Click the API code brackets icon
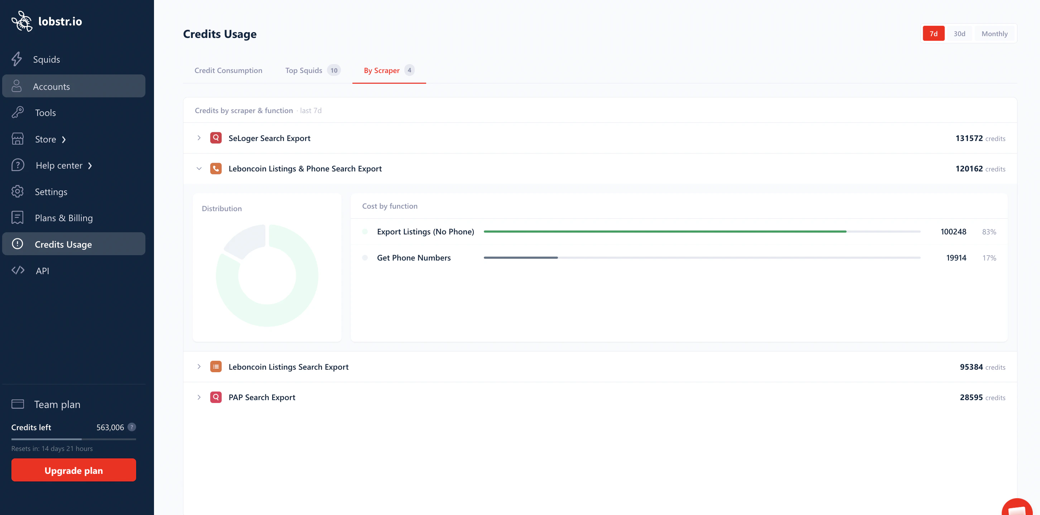 [18, 270]
